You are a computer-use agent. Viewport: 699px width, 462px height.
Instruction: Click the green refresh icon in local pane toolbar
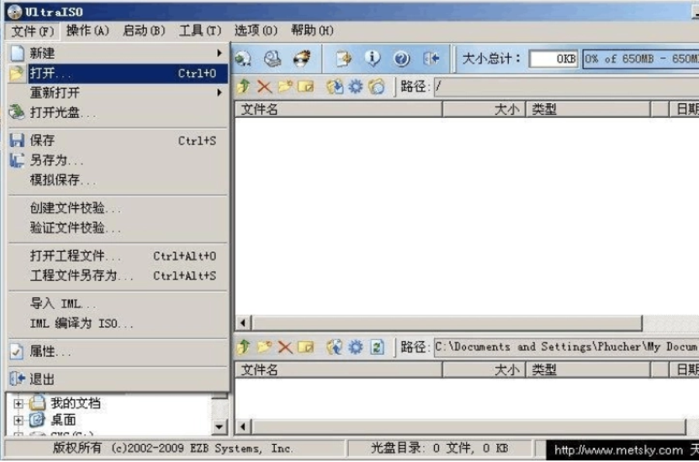point(377,346)
